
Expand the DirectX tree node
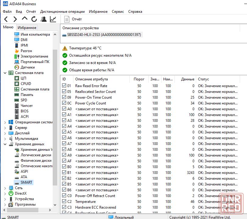point(5,193)
